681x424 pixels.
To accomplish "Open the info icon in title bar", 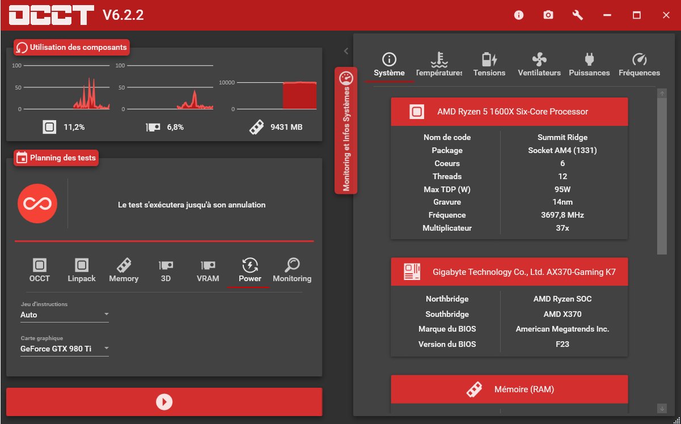I will coord(519,15).
